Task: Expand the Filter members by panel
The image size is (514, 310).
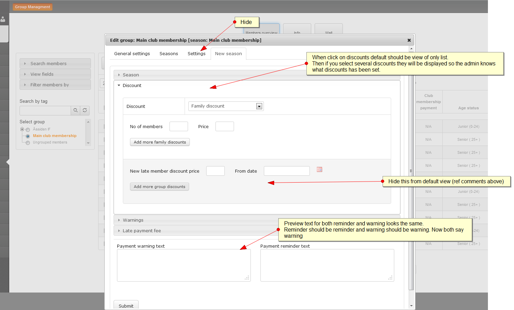Action: 55,85
